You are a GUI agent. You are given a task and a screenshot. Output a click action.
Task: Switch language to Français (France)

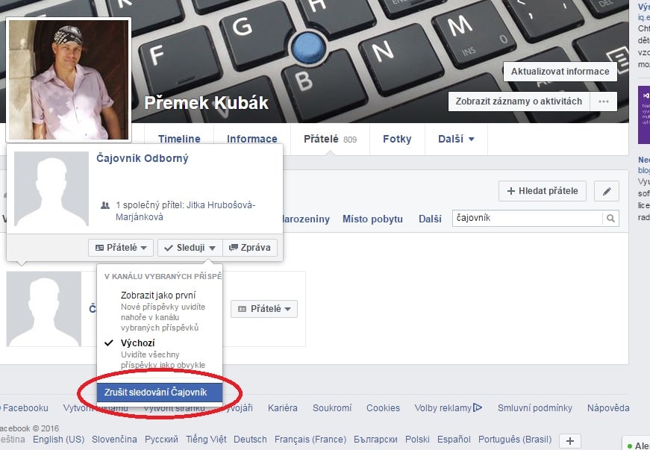click(x=310, y=440)
